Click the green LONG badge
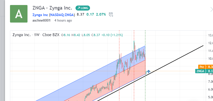Image resolution: width=213 pixels, height=101 pixels. [83, 8]
